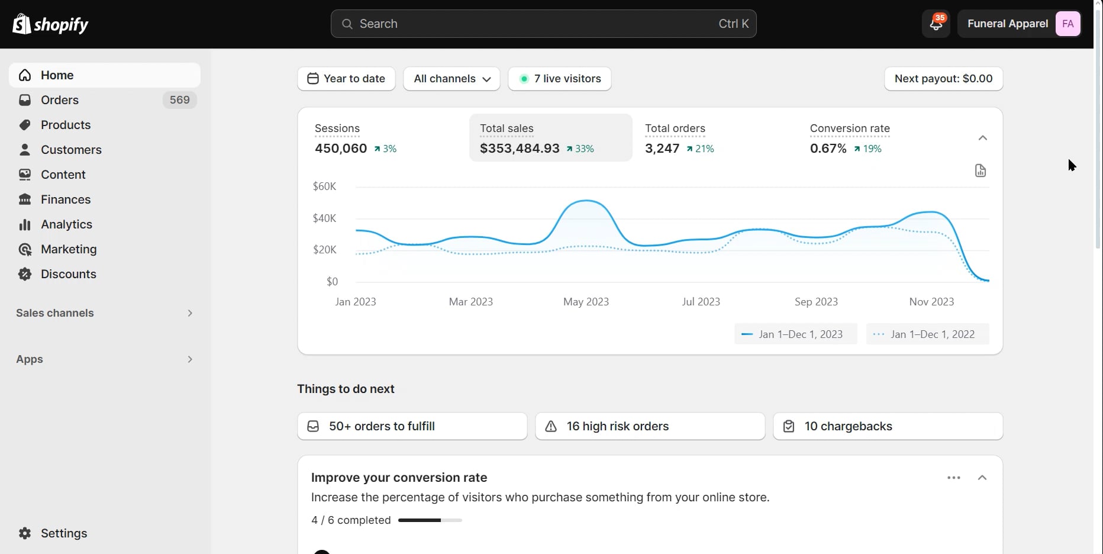Viewport: 1103px width, 554px height.
Task: Open the All channels dropdown
Action: click(451, 79)
